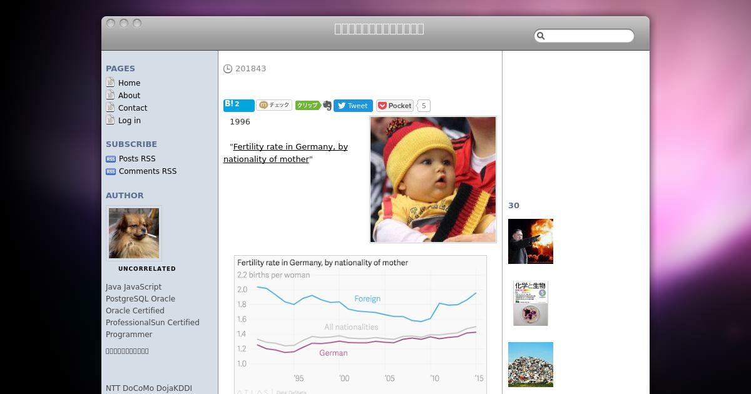
Task: Click the Comments RSS feed icon
Action: click(x=111, y=171)
